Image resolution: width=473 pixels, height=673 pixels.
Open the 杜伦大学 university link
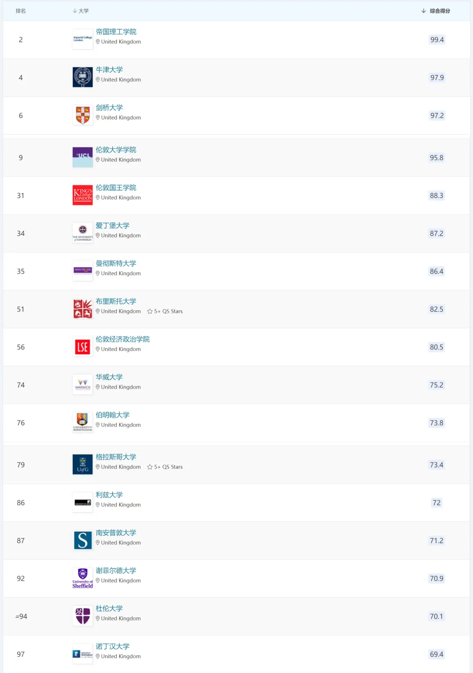(x=109, y=608)
